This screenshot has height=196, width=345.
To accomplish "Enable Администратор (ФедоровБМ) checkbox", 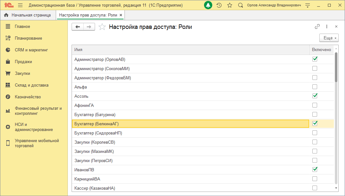I will [x=315, y=78].
